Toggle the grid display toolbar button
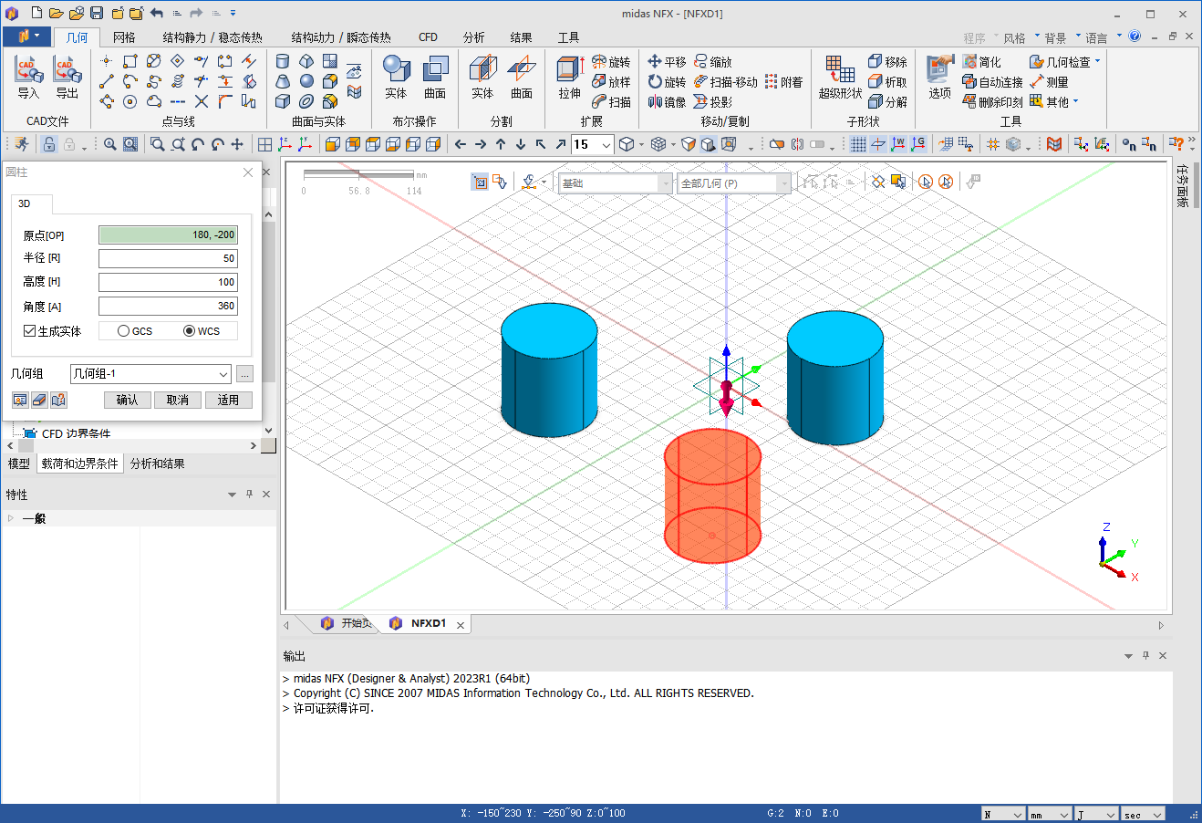This screenshot has width=1202, height=823. 858,144
